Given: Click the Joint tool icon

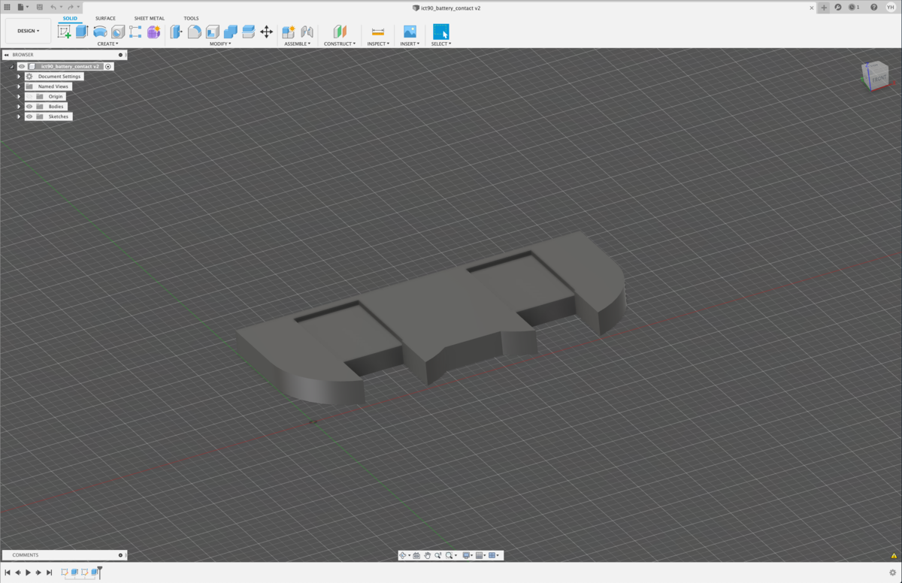Looking at the screenshot, I should 307,32.
